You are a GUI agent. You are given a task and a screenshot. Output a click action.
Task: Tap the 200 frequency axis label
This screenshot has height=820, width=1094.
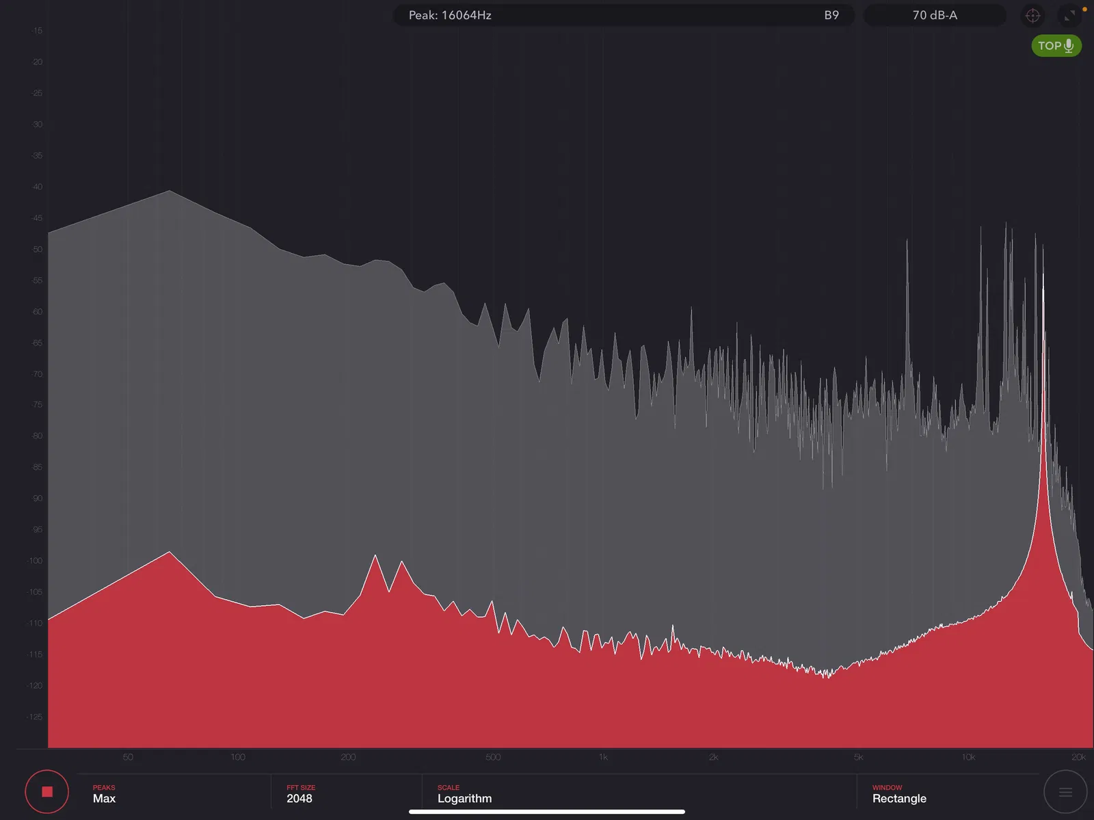click(x=348, y=757)
